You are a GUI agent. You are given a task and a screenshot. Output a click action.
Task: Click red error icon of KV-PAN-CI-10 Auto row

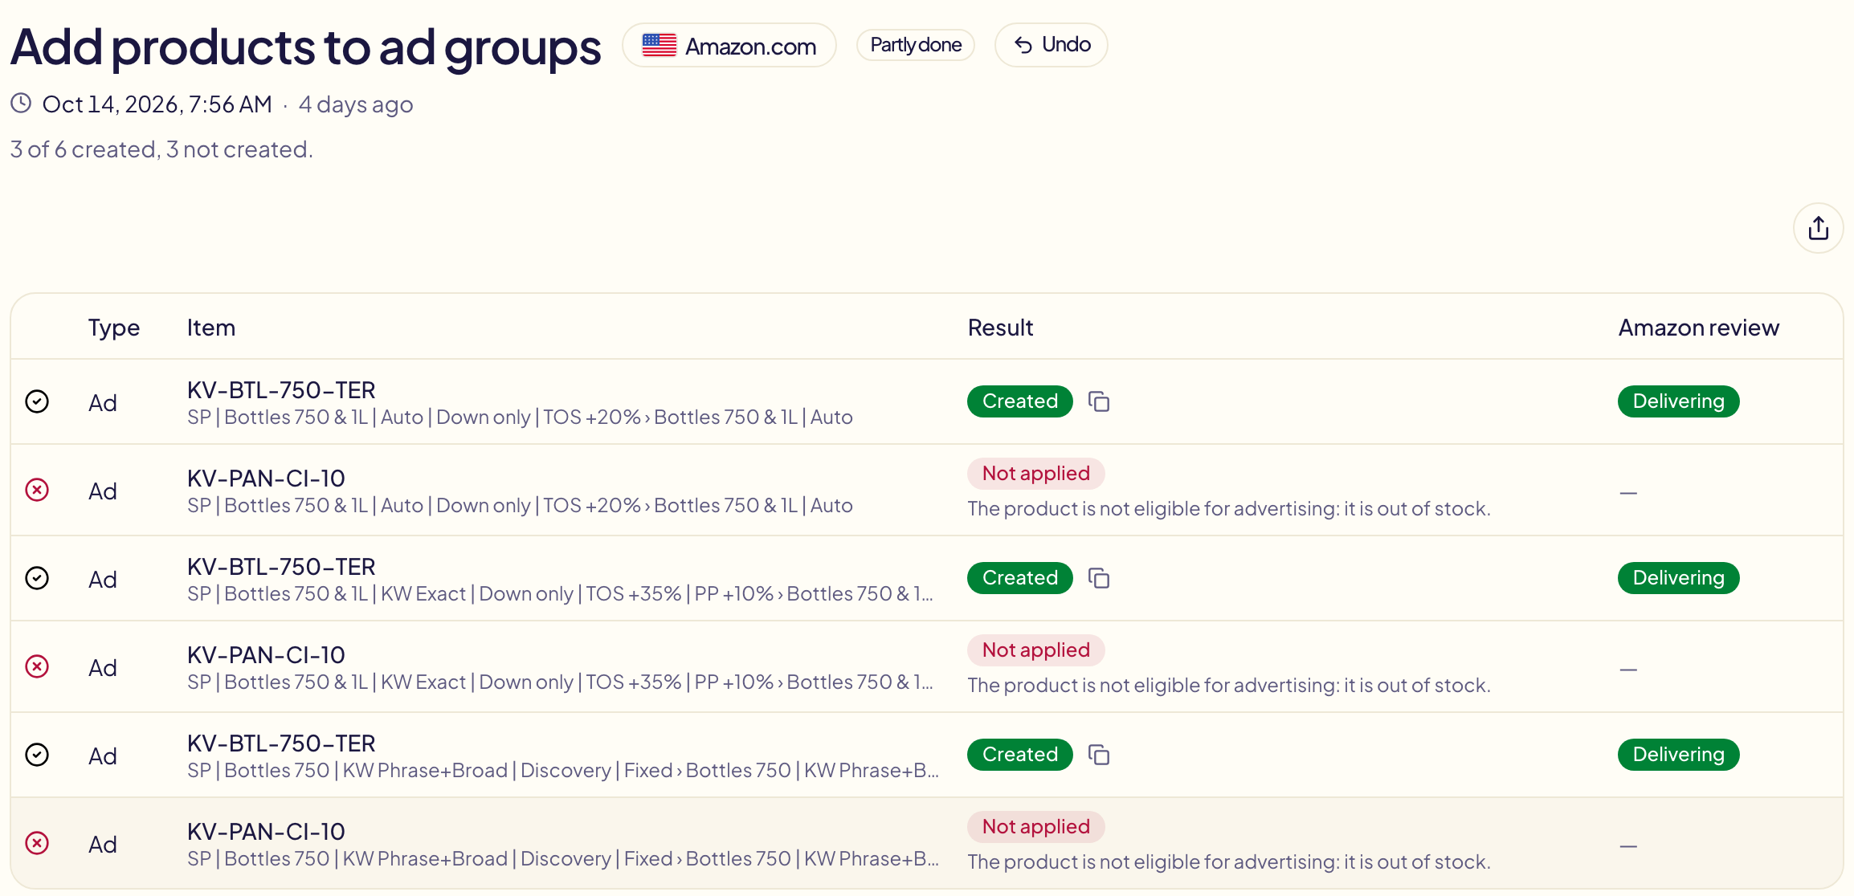tap(37, 490)
